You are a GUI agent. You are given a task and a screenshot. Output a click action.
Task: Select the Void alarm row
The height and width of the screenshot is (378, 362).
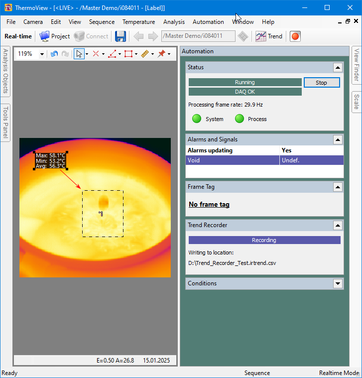tap(264, 160)
